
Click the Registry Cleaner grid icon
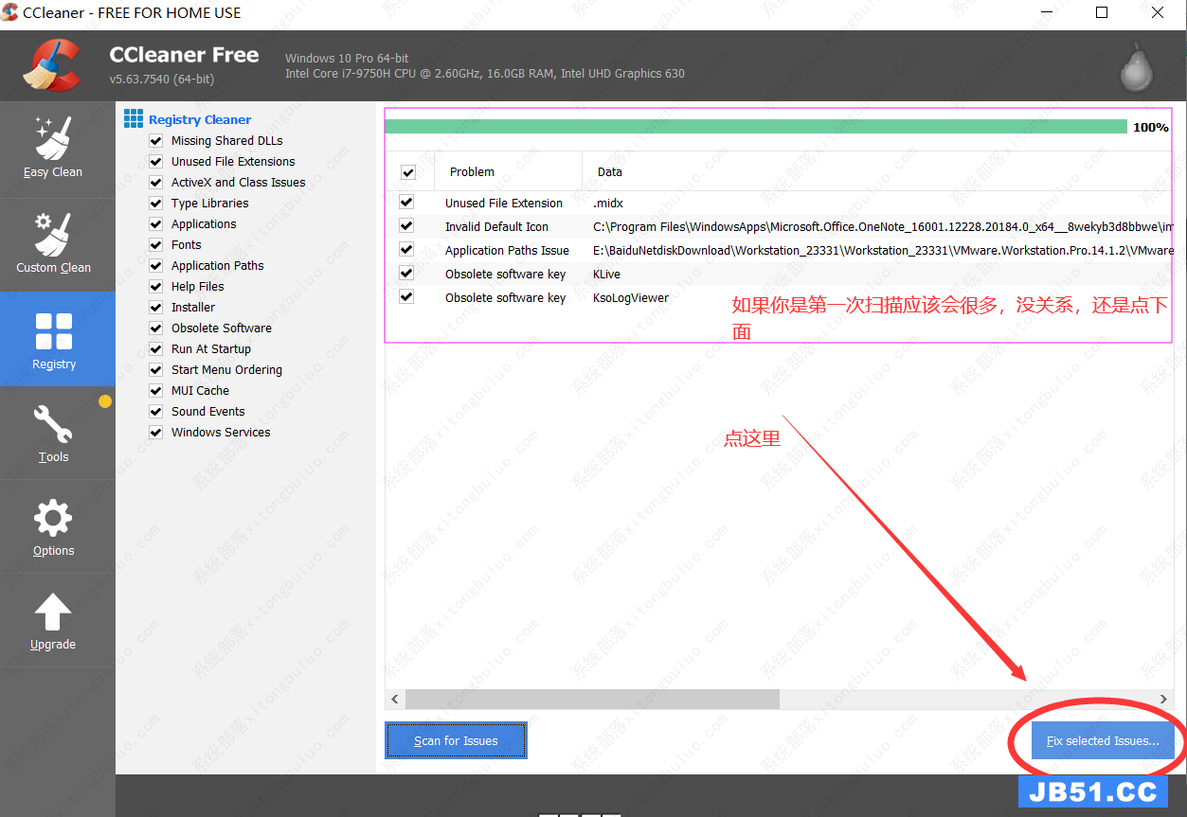point(134,119)
